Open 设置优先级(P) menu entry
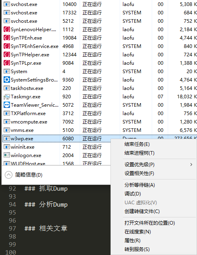 click(x=139, y=165)
